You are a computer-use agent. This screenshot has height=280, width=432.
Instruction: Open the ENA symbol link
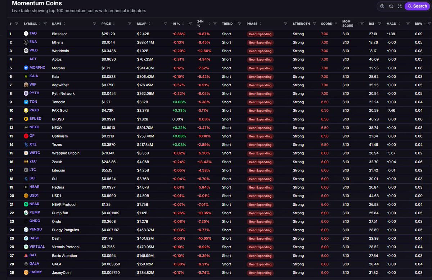(33, 42)
